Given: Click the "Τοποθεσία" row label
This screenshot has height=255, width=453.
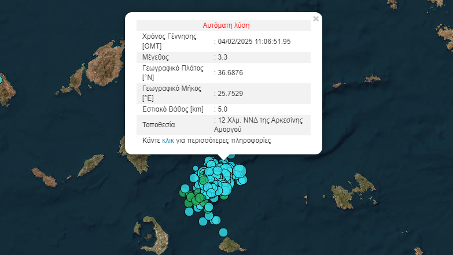Looking at the screenshot, I should coord(158,124).
